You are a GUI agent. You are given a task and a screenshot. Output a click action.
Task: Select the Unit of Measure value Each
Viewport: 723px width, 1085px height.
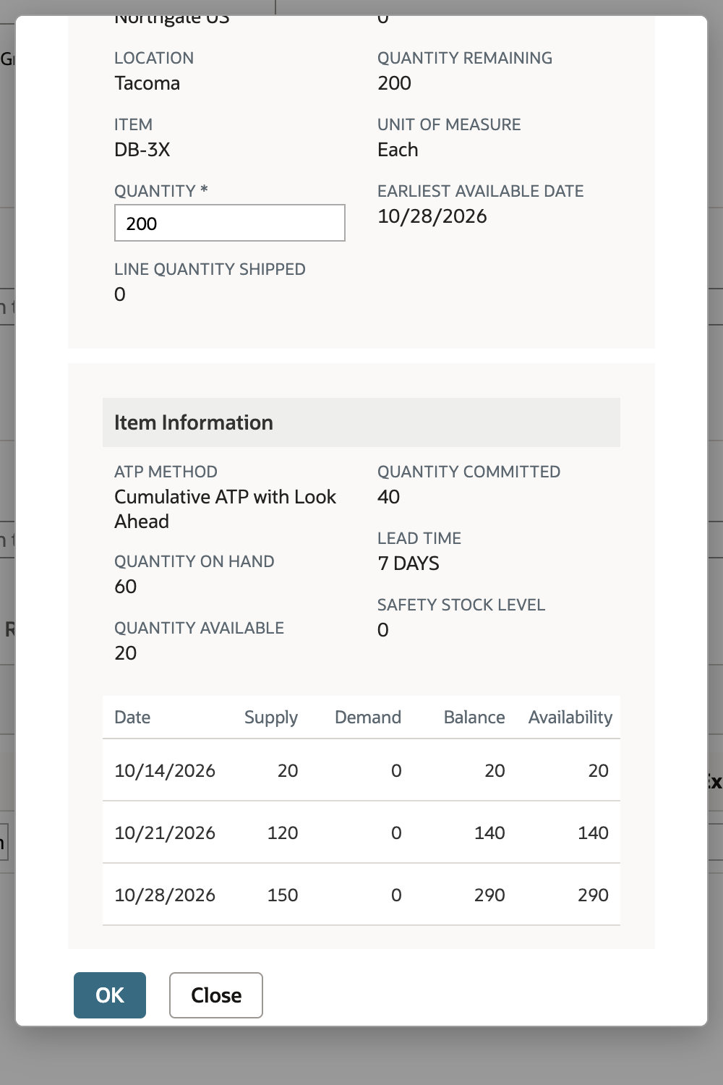coord(398,150)
